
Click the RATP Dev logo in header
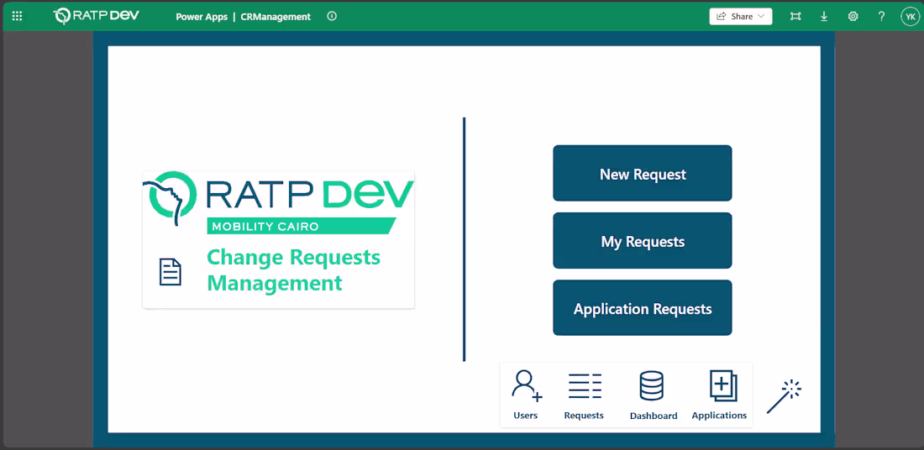[x=96, y=16]
